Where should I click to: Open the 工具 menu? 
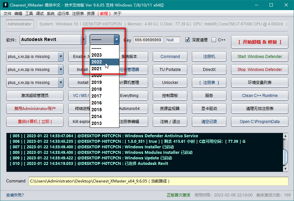tap(29, 13)
